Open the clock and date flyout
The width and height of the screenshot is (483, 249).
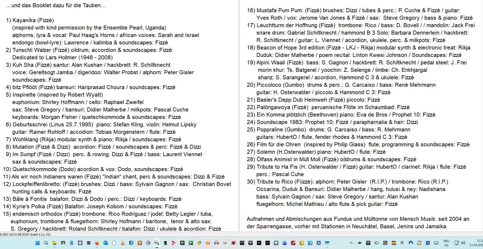477,243
